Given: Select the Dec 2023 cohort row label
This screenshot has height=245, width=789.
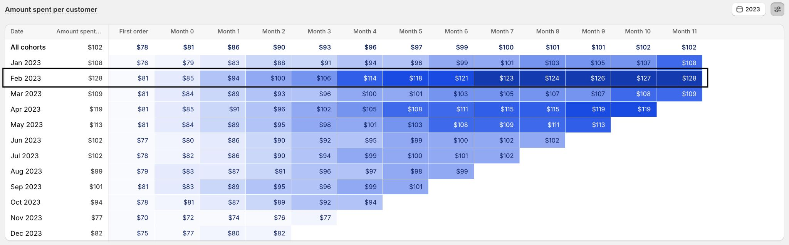Looking at the screenshot, I should tap(26, 233).
